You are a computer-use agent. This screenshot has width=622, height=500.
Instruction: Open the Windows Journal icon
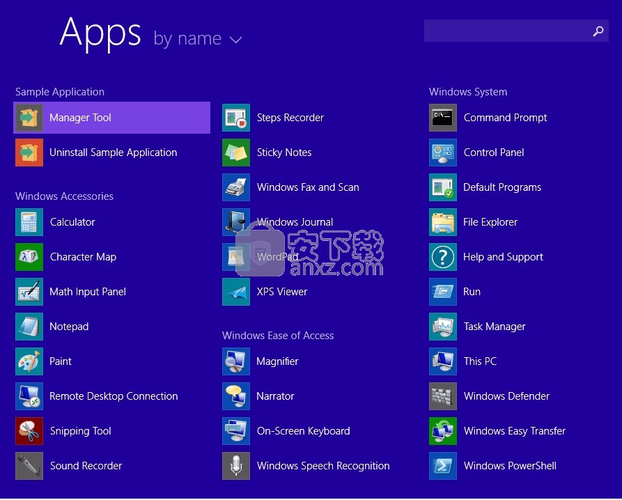point(236,222)
